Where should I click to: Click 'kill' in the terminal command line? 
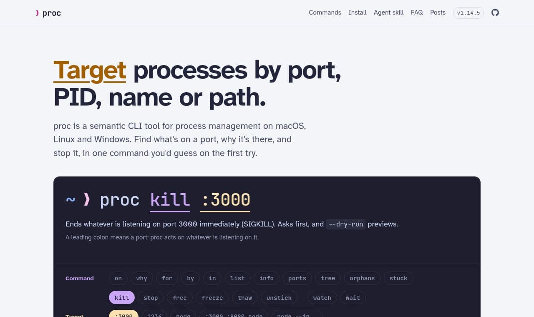click(170, 200)
